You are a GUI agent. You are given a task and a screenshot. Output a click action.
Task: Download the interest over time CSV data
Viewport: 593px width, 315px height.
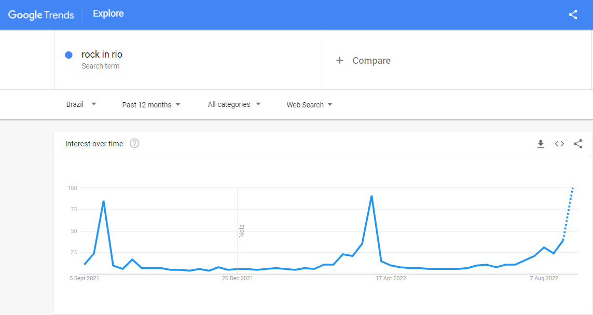pos(541,144)
